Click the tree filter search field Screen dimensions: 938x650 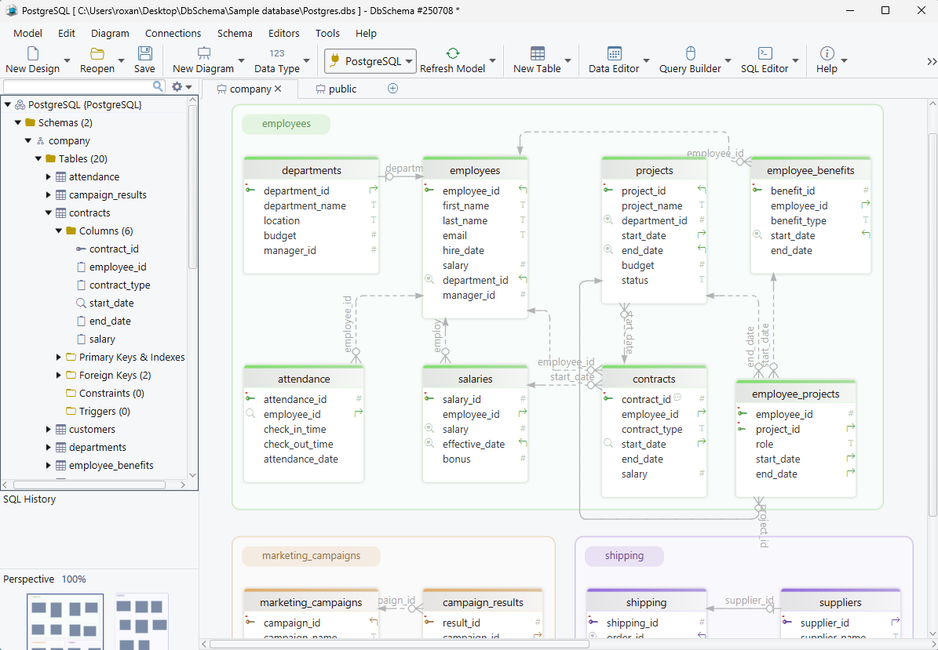point(78,86)
